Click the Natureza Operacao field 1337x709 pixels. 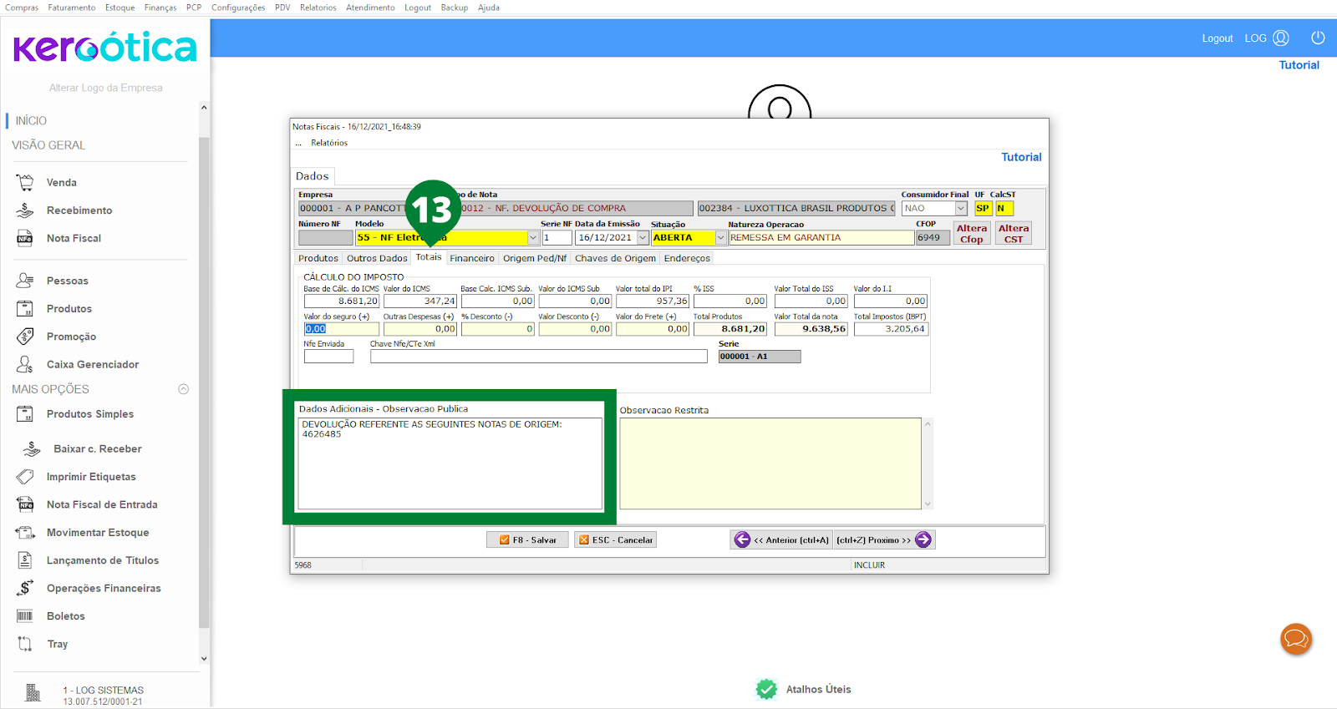tap(821, 238)
